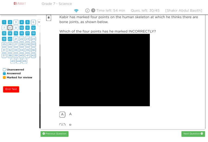208x142 pixels.
Task: Jump to question 41
Action: [x=27, y=55]
